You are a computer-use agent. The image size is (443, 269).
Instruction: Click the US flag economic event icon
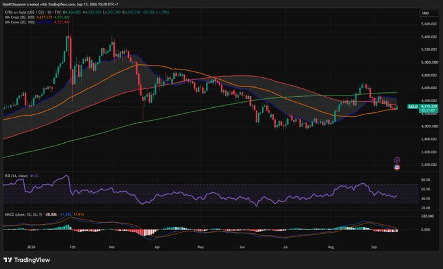point(397,168)
